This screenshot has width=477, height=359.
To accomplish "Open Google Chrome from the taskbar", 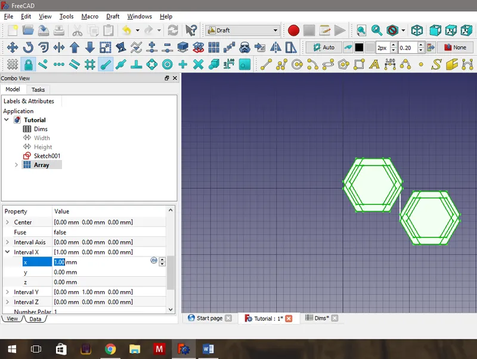I will point(110,349).
